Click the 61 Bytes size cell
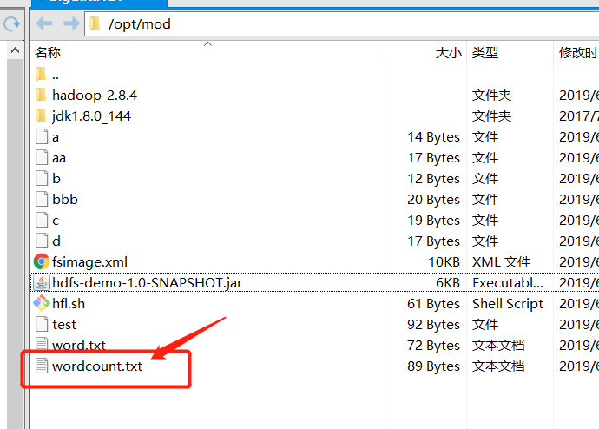 click(x=433, y=303)
